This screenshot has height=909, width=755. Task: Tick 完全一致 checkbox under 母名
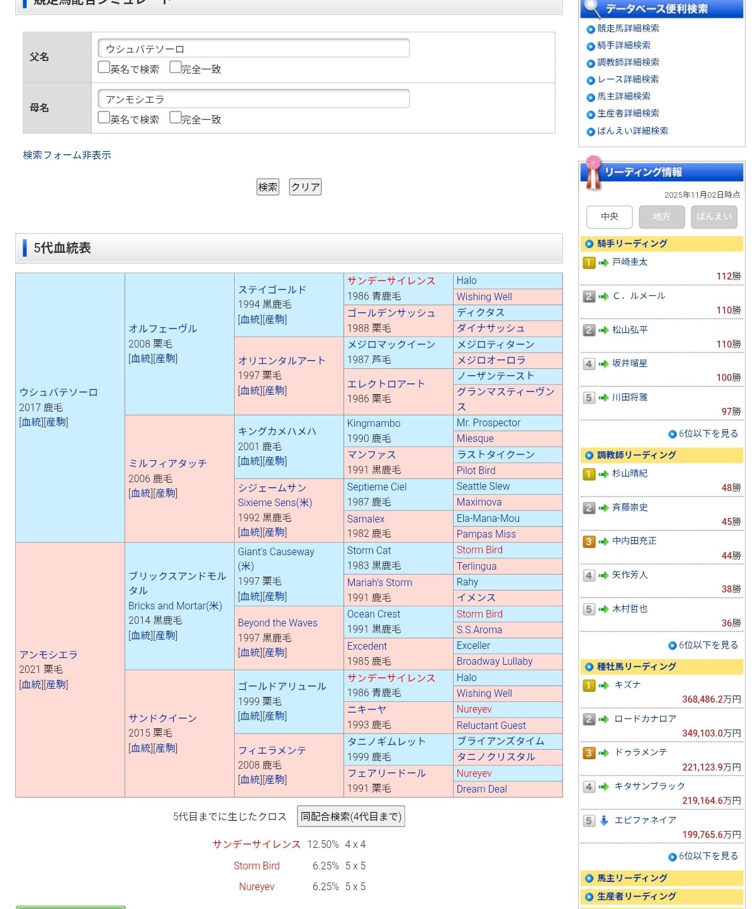[x=176, y=118]
